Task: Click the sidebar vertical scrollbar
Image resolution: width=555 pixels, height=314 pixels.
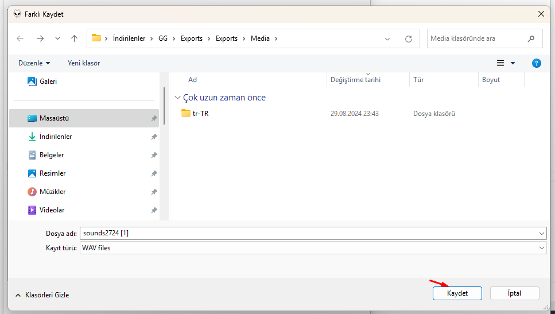Action: tap(164, 106)
